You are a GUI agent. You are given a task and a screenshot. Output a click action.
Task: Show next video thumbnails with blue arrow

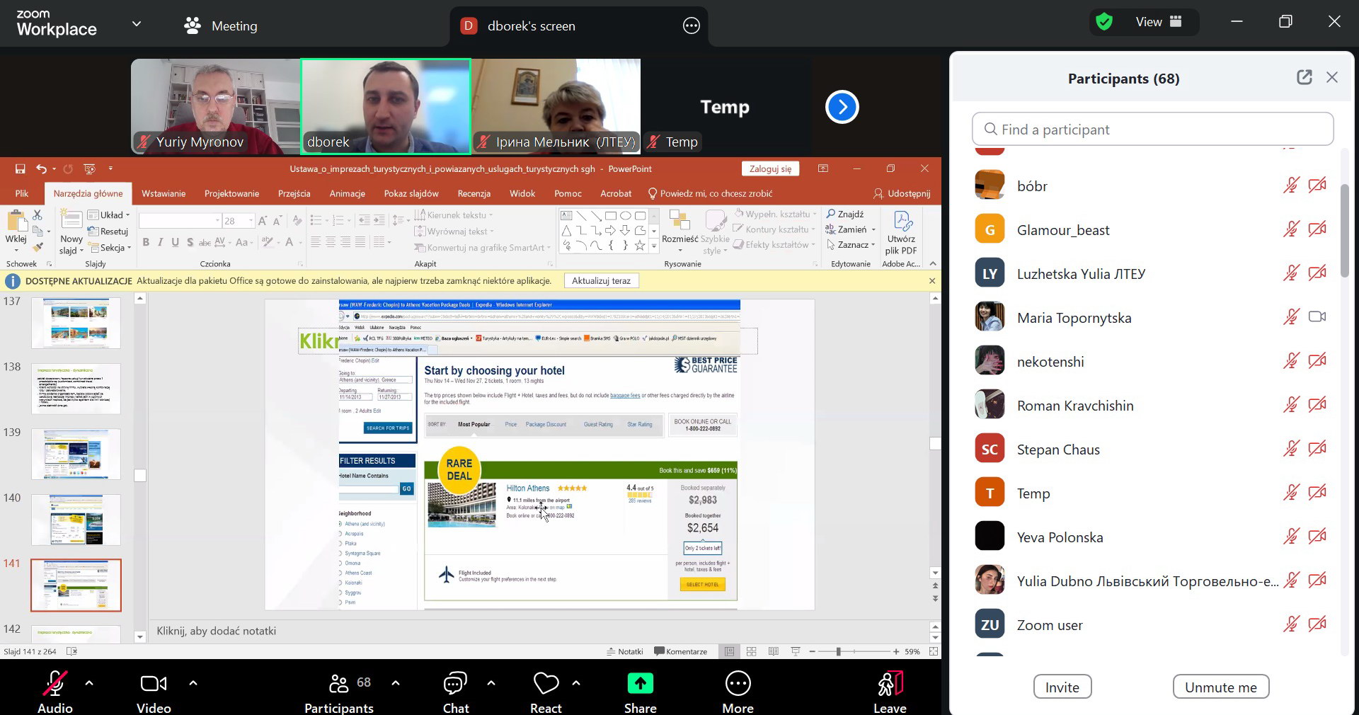tap(842, 107)
